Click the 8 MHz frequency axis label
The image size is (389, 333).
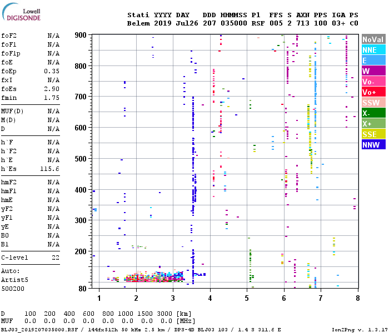pyautogui.click(x=358, y=298)
